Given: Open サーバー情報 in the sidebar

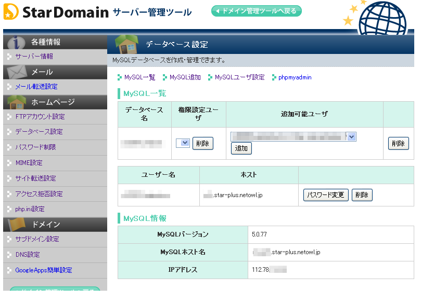Looking at the screenshot, I should tap(34, 57).
